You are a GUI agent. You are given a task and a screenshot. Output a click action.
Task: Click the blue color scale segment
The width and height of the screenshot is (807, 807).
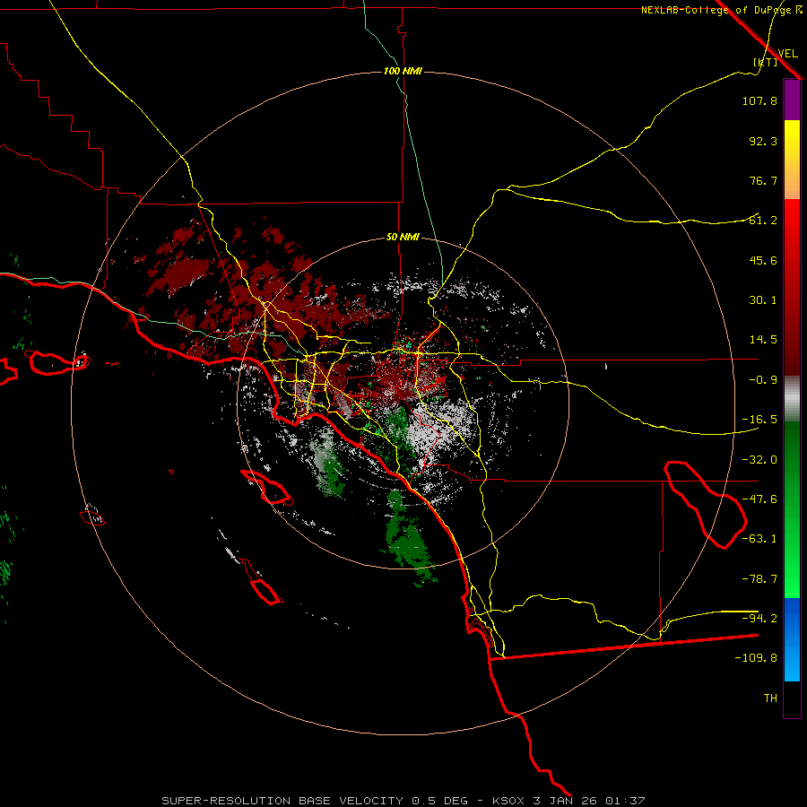pyautogui.click(x=792, y=639)
